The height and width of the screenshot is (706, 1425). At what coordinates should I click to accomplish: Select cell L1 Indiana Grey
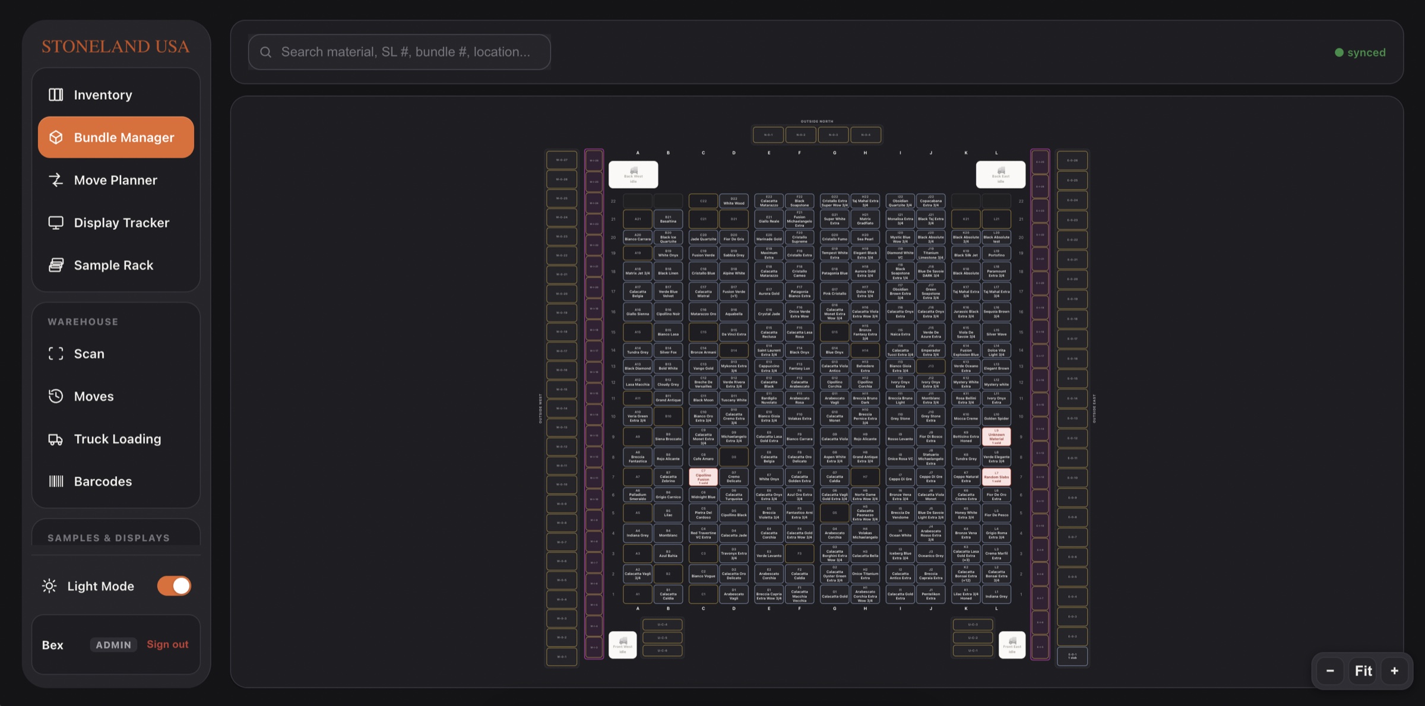996,594
